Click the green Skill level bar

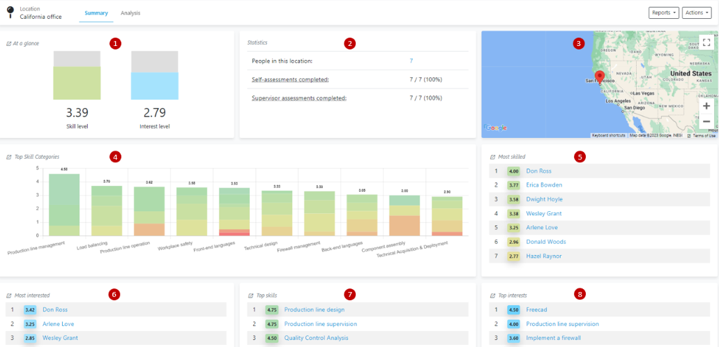[77, 84]
